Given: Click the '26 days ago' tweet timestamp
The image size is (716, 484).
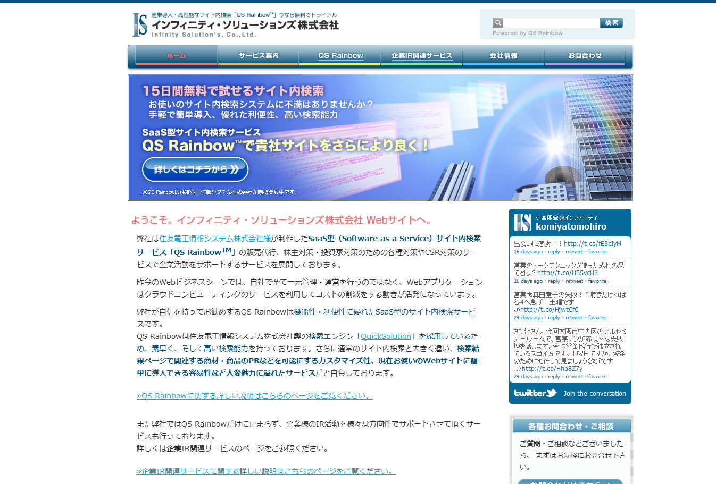Looking at the screenshot, I should 528,281.
